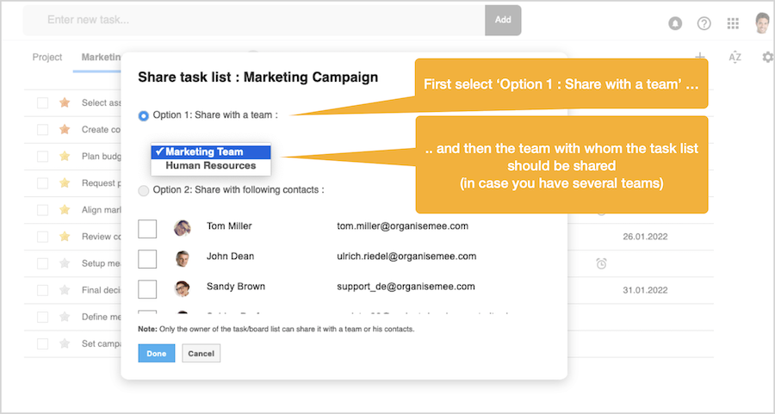The height and width of the screenshot is (414, 775).
Task: Tick the checkbox for John Dean
Action: click(x=147, y=258)
